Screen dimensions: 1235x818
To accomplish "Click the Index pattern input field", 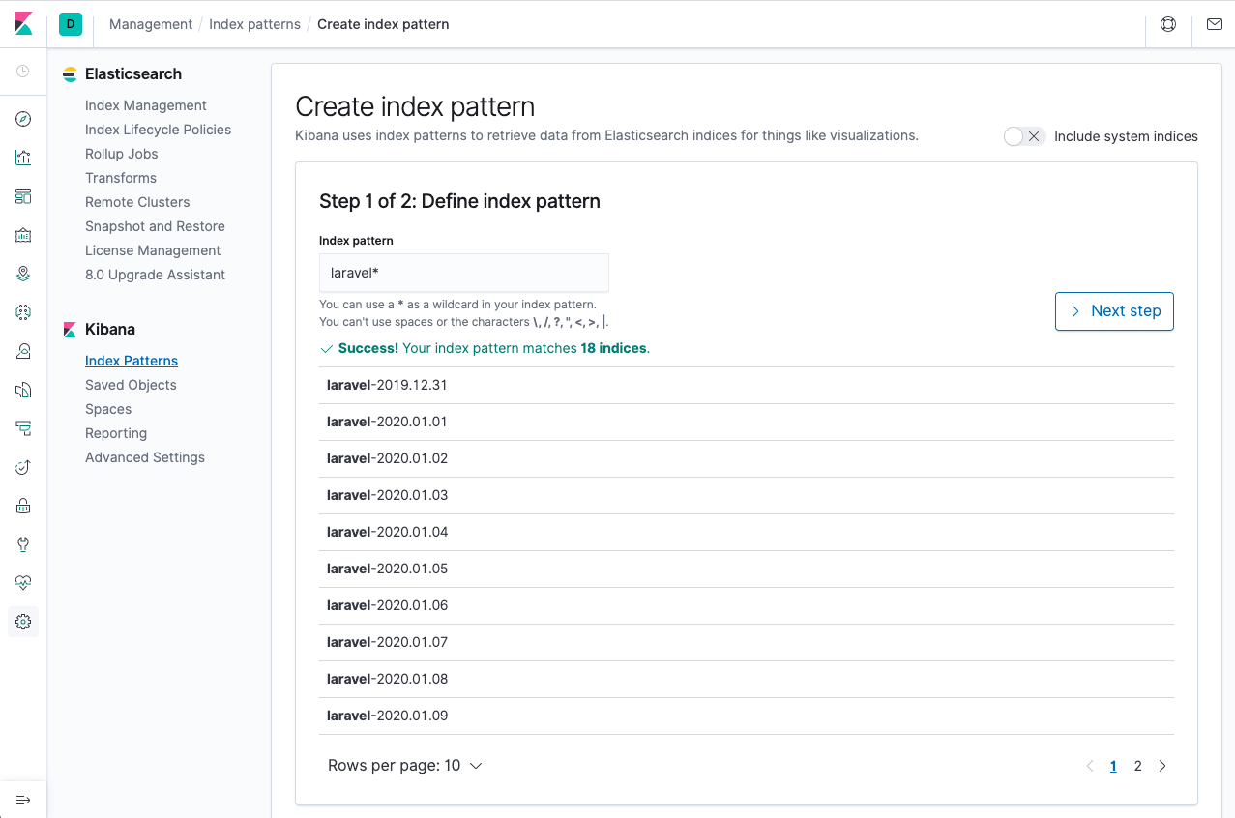I will (x=464, y=273).
